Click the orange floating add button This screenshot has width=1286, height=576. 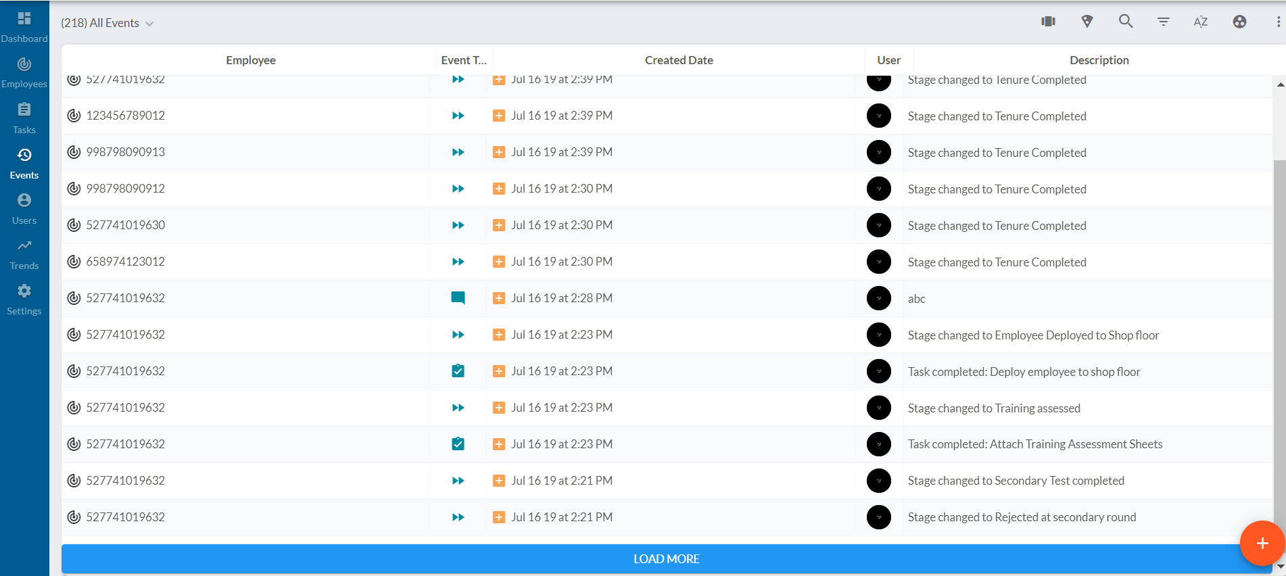point(1262,543)
